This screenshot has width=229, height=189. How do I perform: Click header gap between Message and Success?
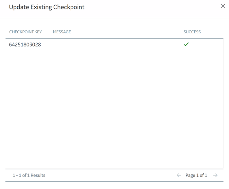click(127, 32)
